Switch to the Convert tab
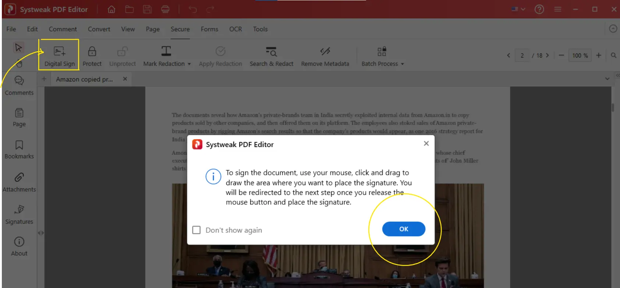 99,29
